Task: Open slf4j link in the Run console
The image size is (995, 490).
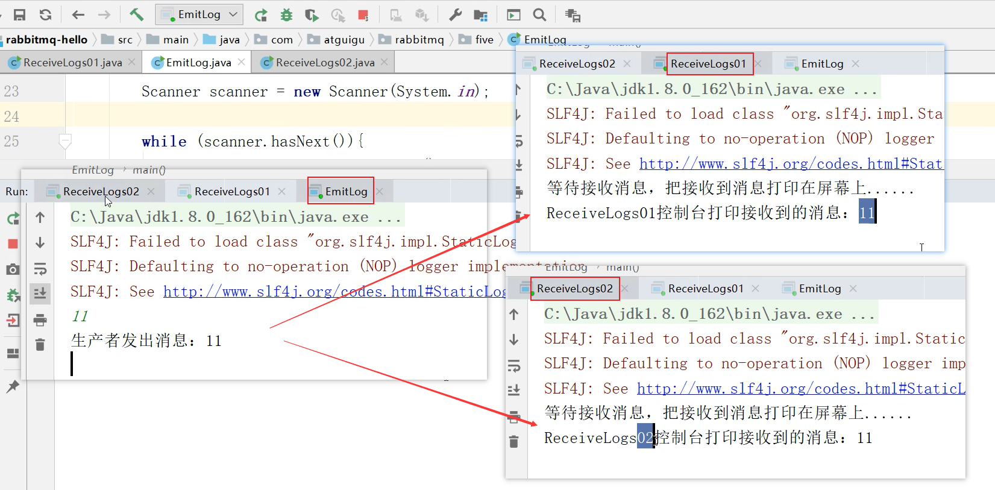Action: click(334, 292)
